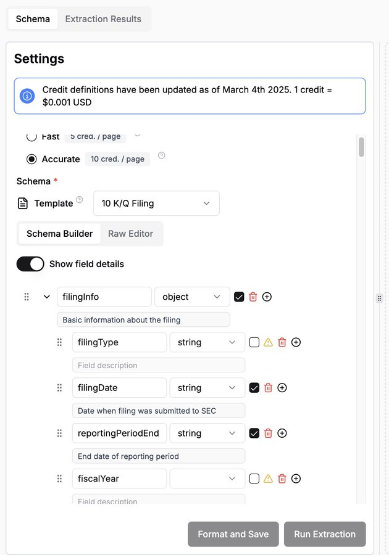The height and width of the screenshot is (555, 389).
Task: Switch to the Raw Editor tab
Action: [130, 234]
